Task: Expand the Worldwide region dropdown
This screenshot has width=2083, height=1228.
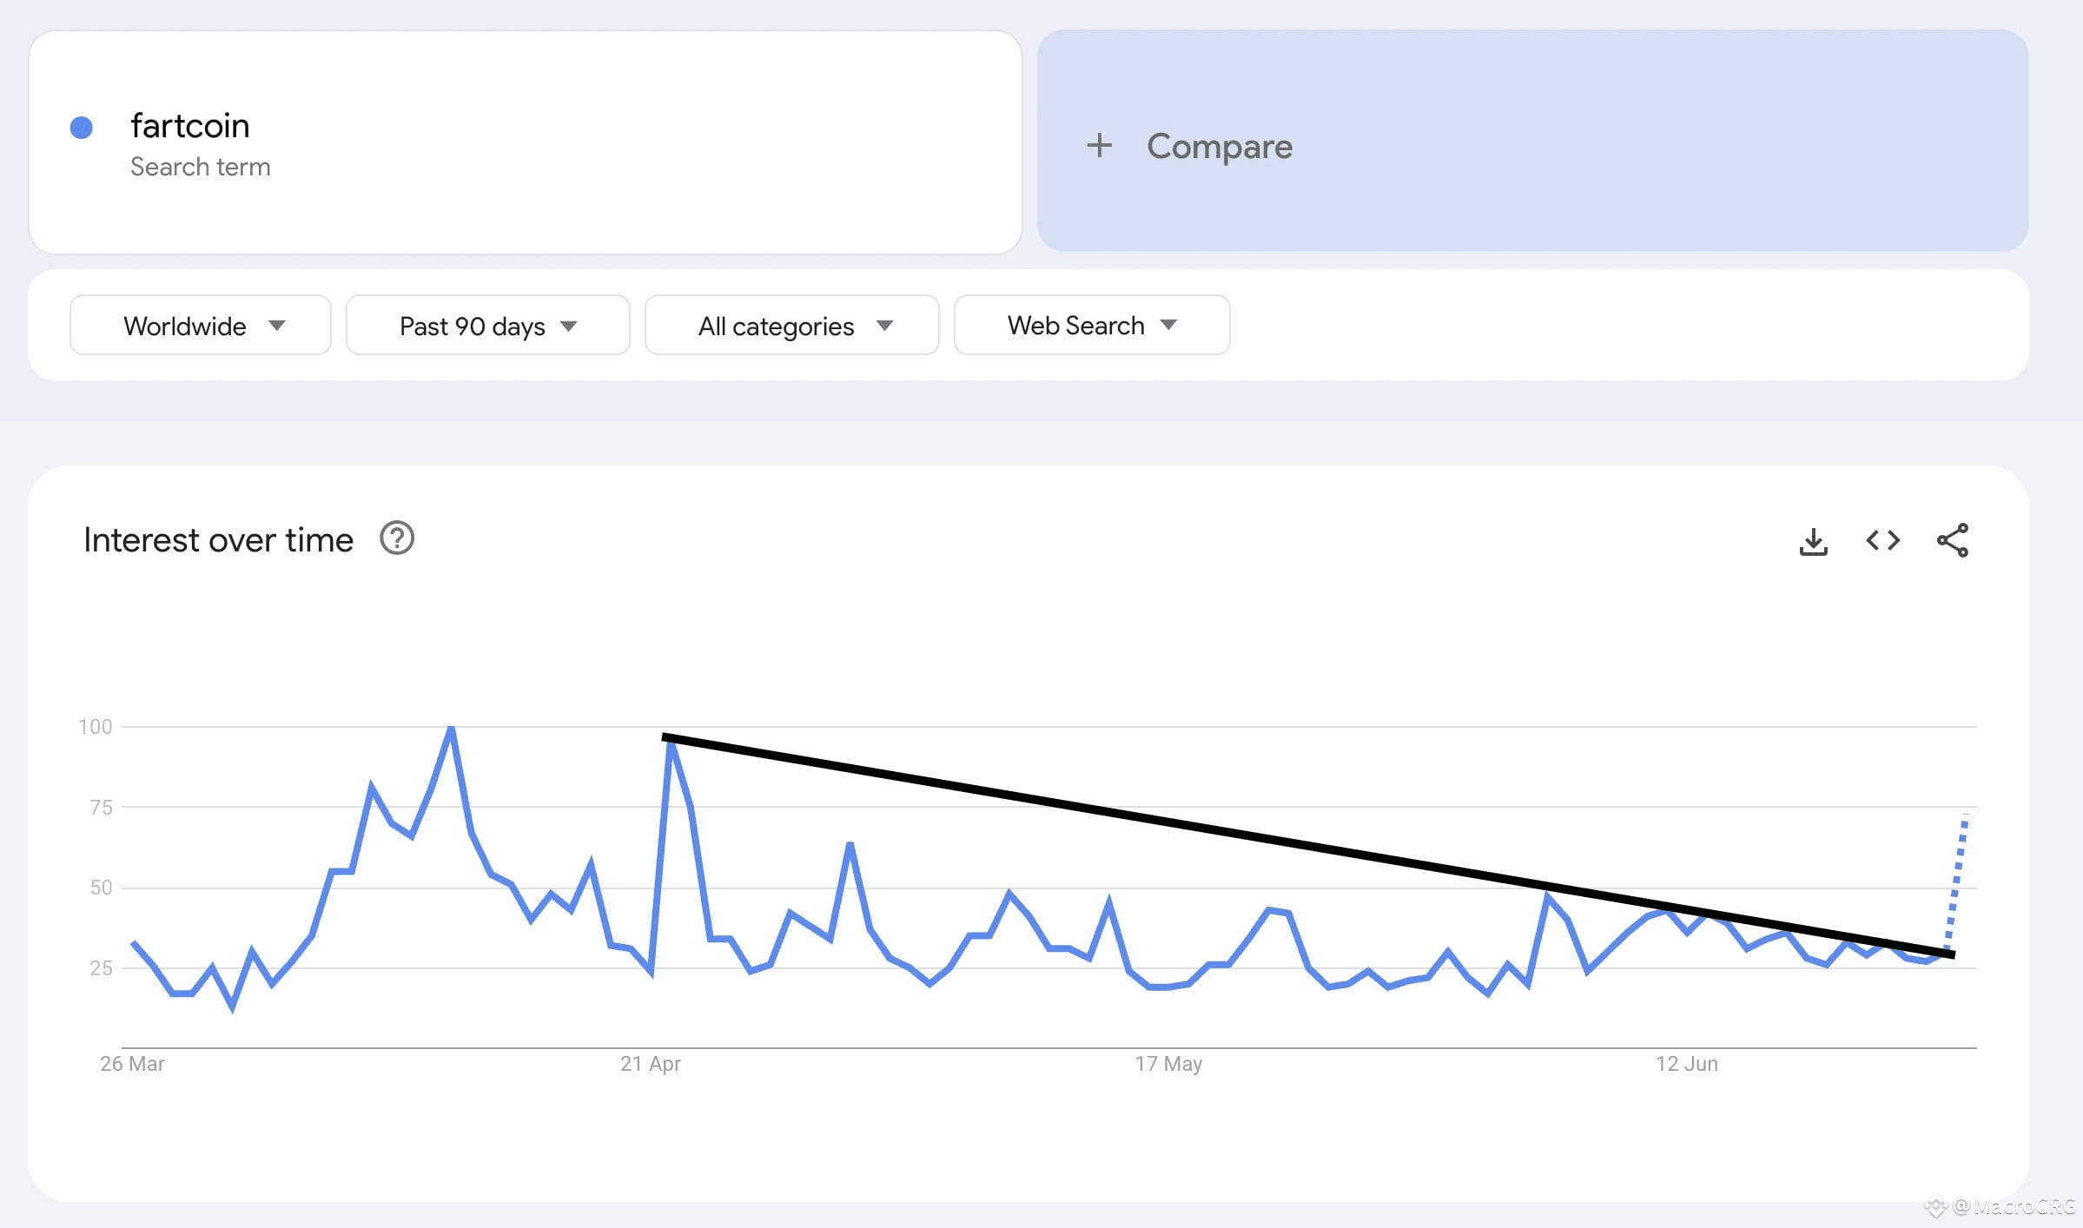Action: click(x=201, y=325)
